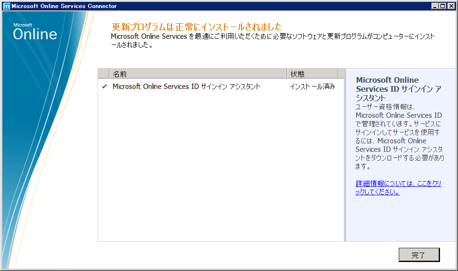Open the 詳細情報については、ここをクリックしてください link

click(x=398, y=188)
